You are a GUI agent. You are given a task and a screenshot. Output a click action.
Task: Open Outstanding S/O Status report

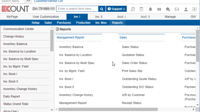[x=138, y=87]
